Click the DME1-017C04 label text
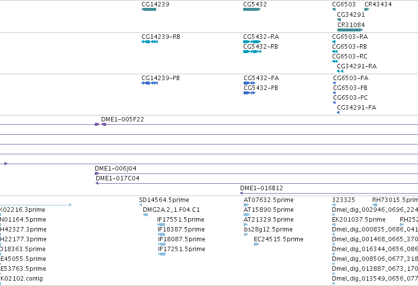Viewport: 418px width, 286px height. coord(117,178)
